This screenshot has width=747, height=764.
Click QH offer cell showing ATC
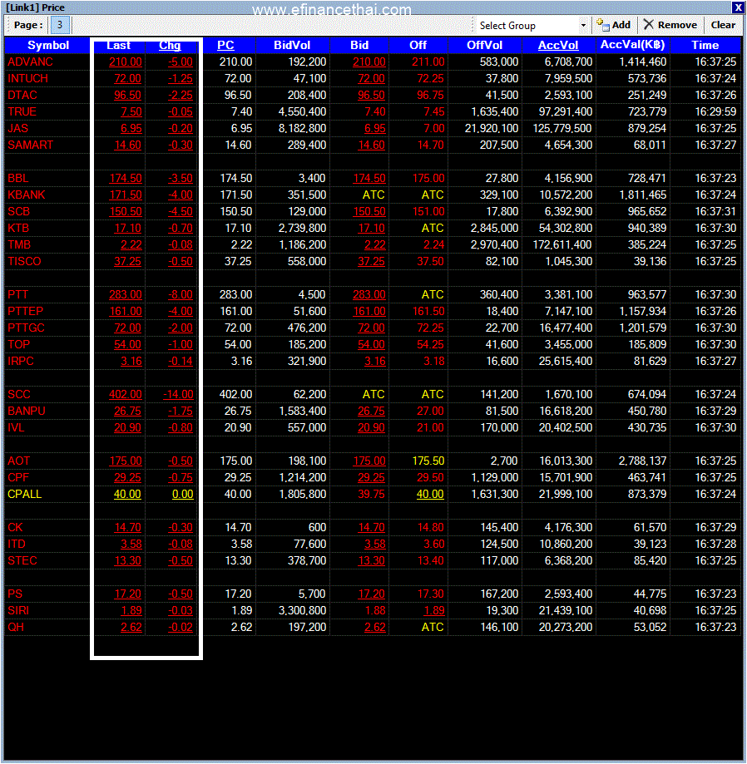click(433, 627)
